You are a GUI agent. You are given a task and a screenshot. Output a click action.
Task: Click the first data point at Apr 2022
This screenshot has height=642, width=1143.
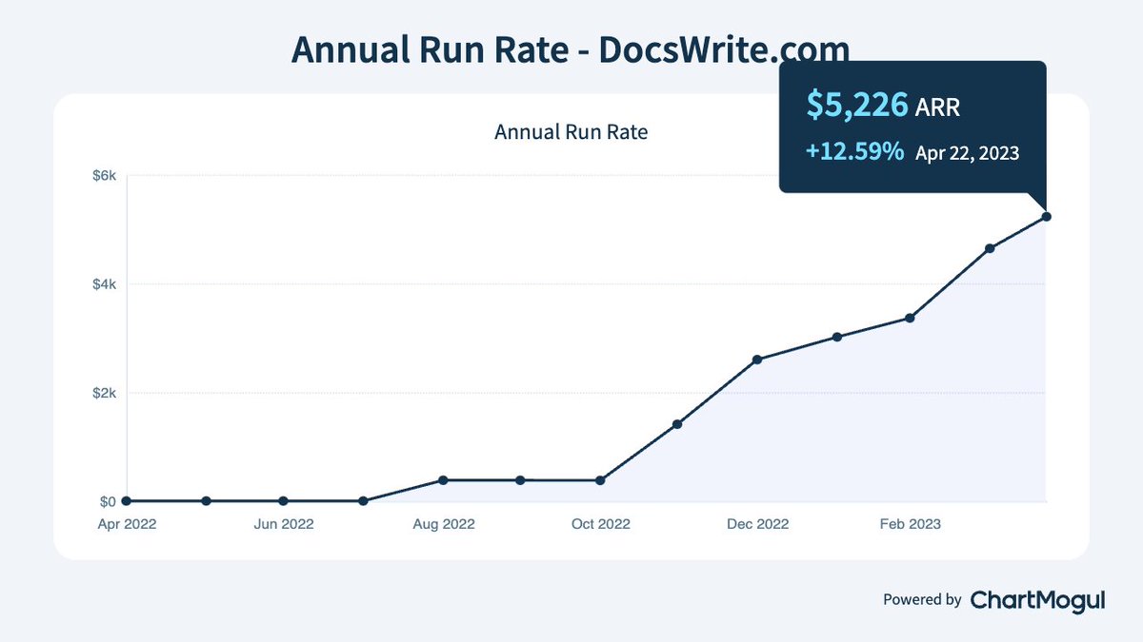coord(126,499)
